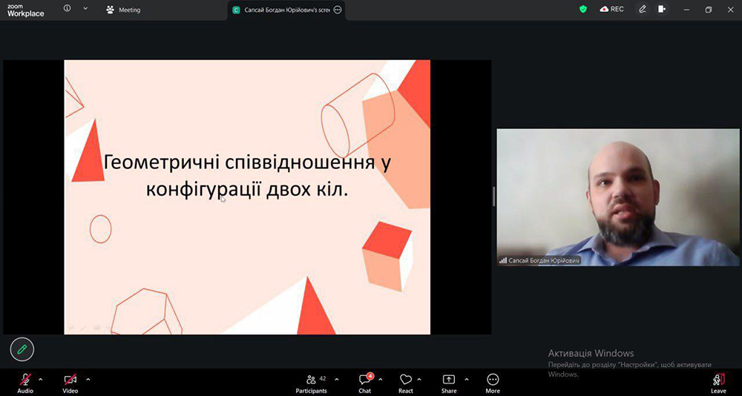Open the screen share options ellipsis
Viewport: 742px width, 396px height.
(x=338, y=10)
